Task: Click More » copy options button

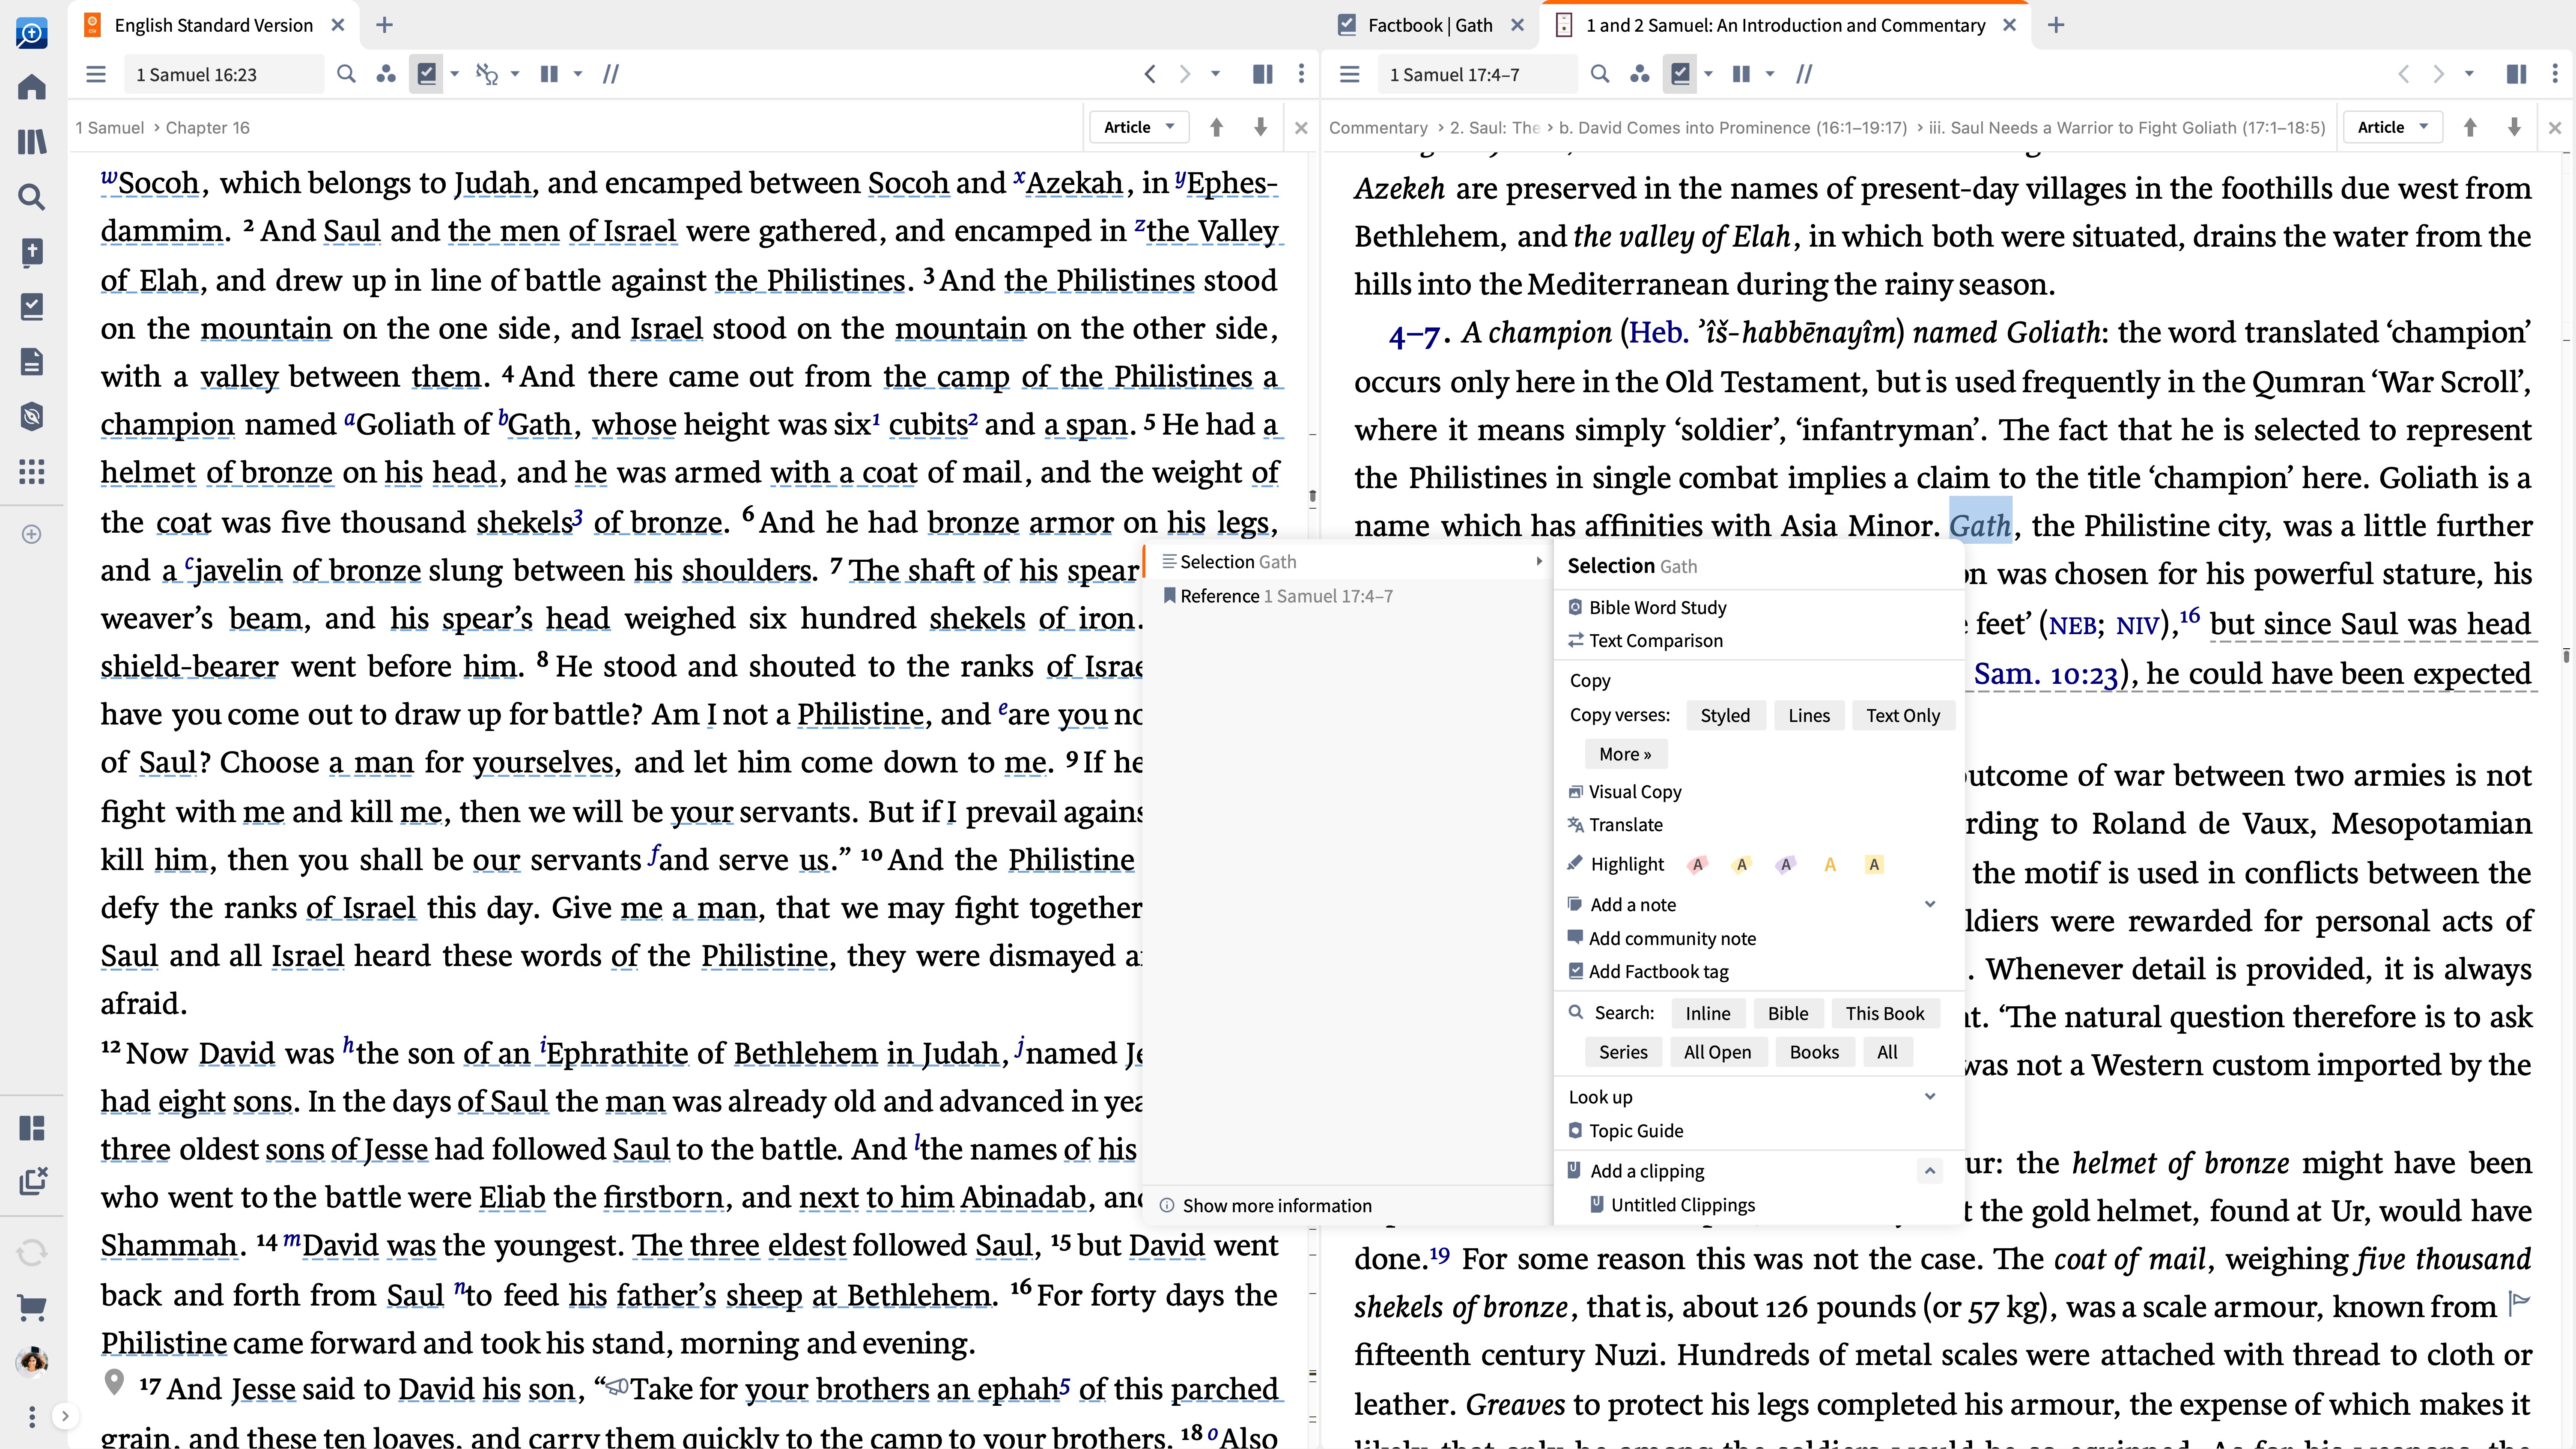Action: coord(1625,754)
